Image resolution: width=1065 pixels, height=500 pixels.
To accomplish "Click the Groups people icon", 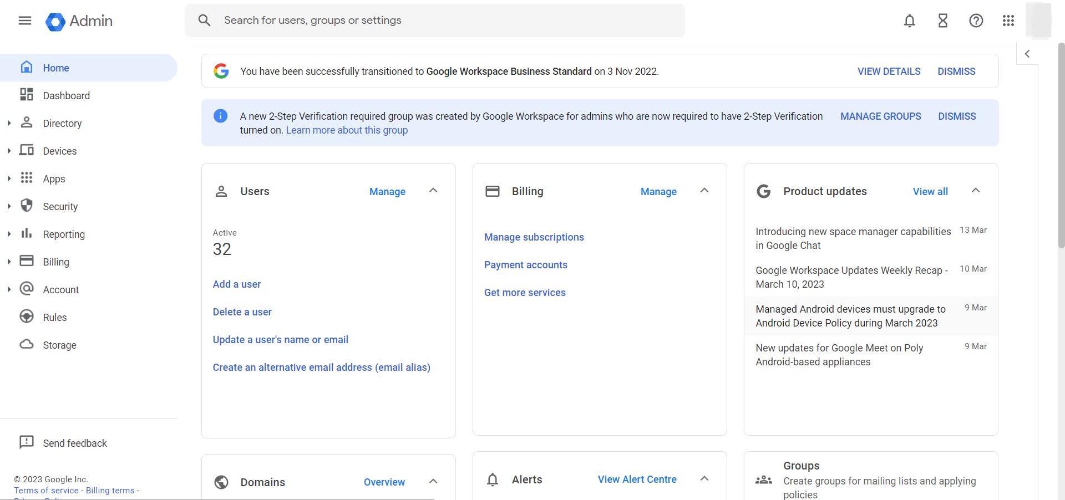I will click(764, 480).
